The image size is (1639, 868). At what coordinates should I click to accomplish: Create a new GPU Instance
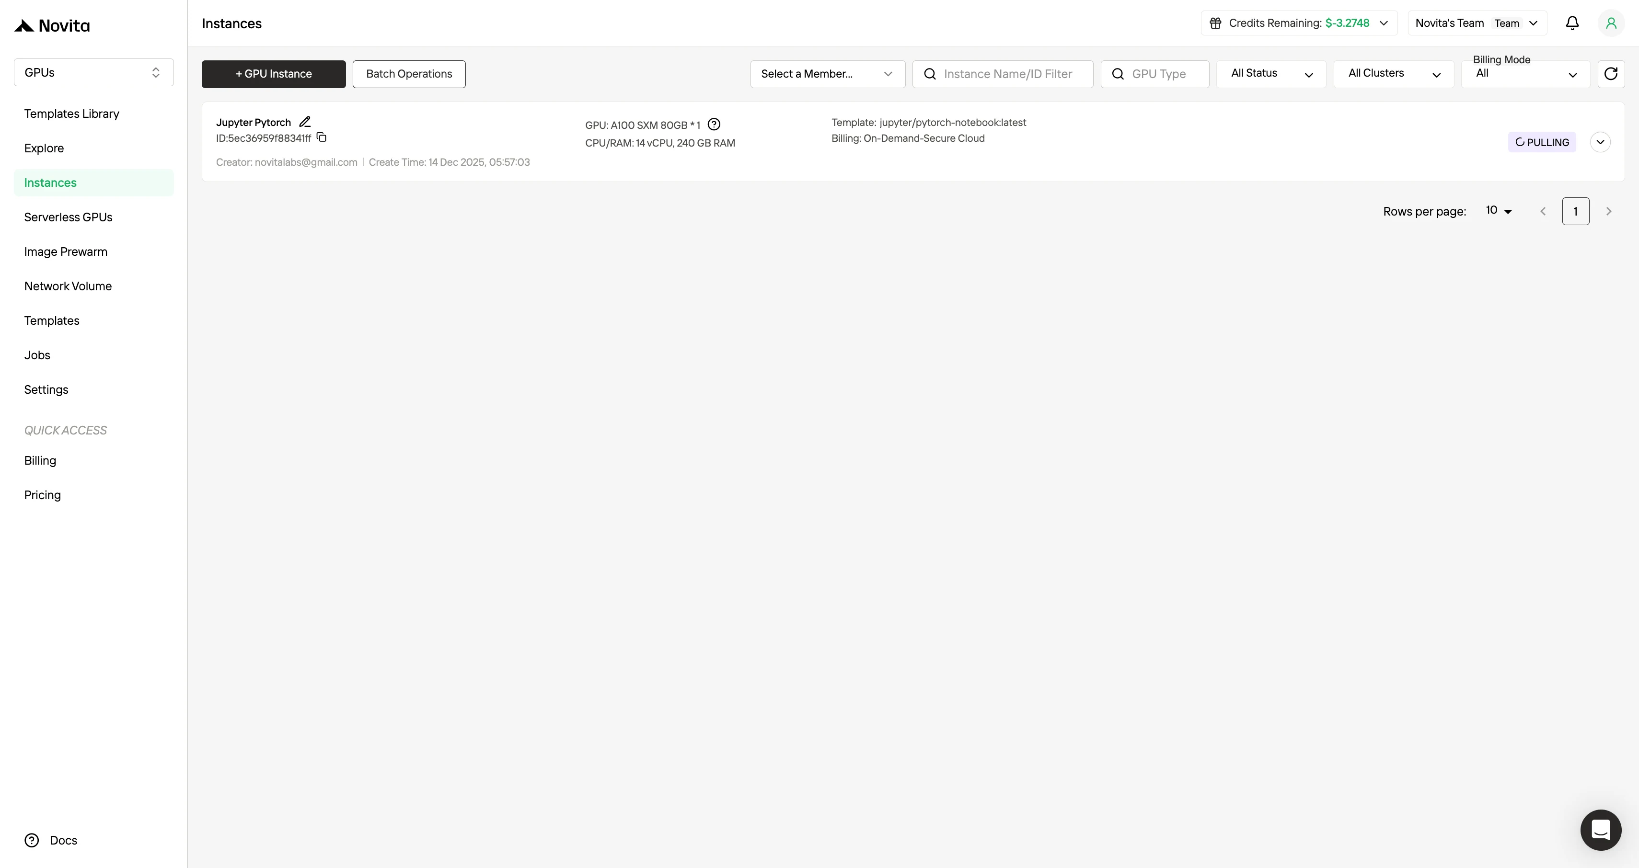coord(274,74)
